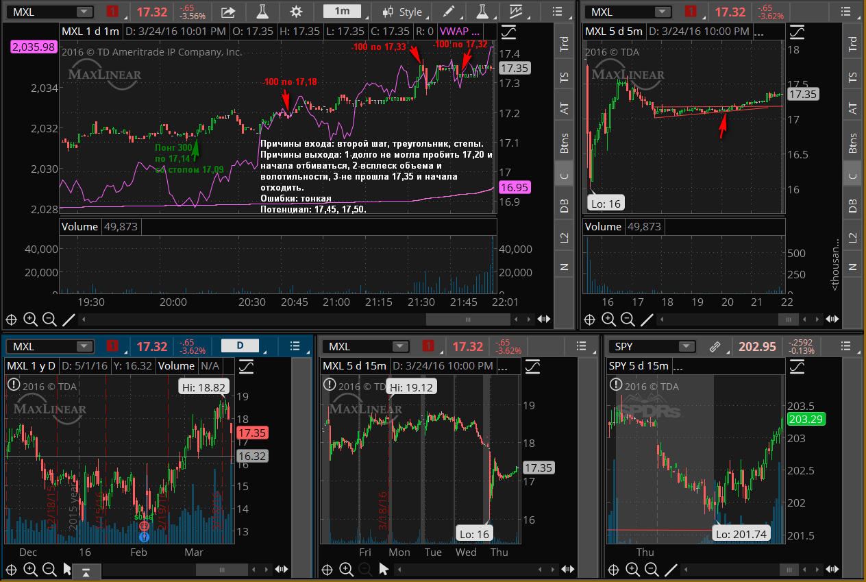Select line drawing tool under SPY chart
The height and width of the screenshot is (582, 866).
point(671,569)
